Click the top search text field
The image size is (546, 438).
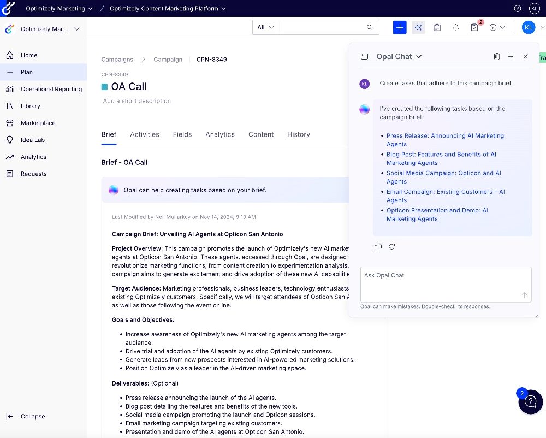[322, 27]
